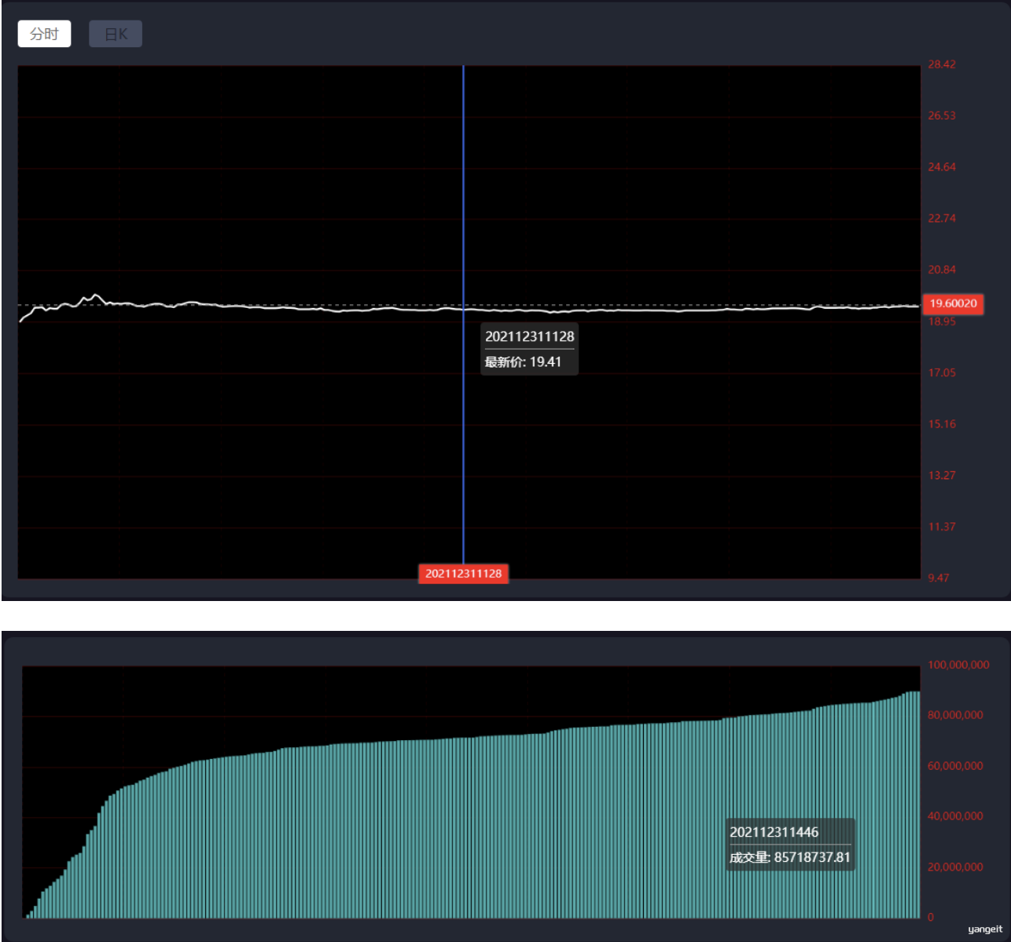Click the 22.74 price axis label
Screen dimensions: 1011x942
coord(941,218)
